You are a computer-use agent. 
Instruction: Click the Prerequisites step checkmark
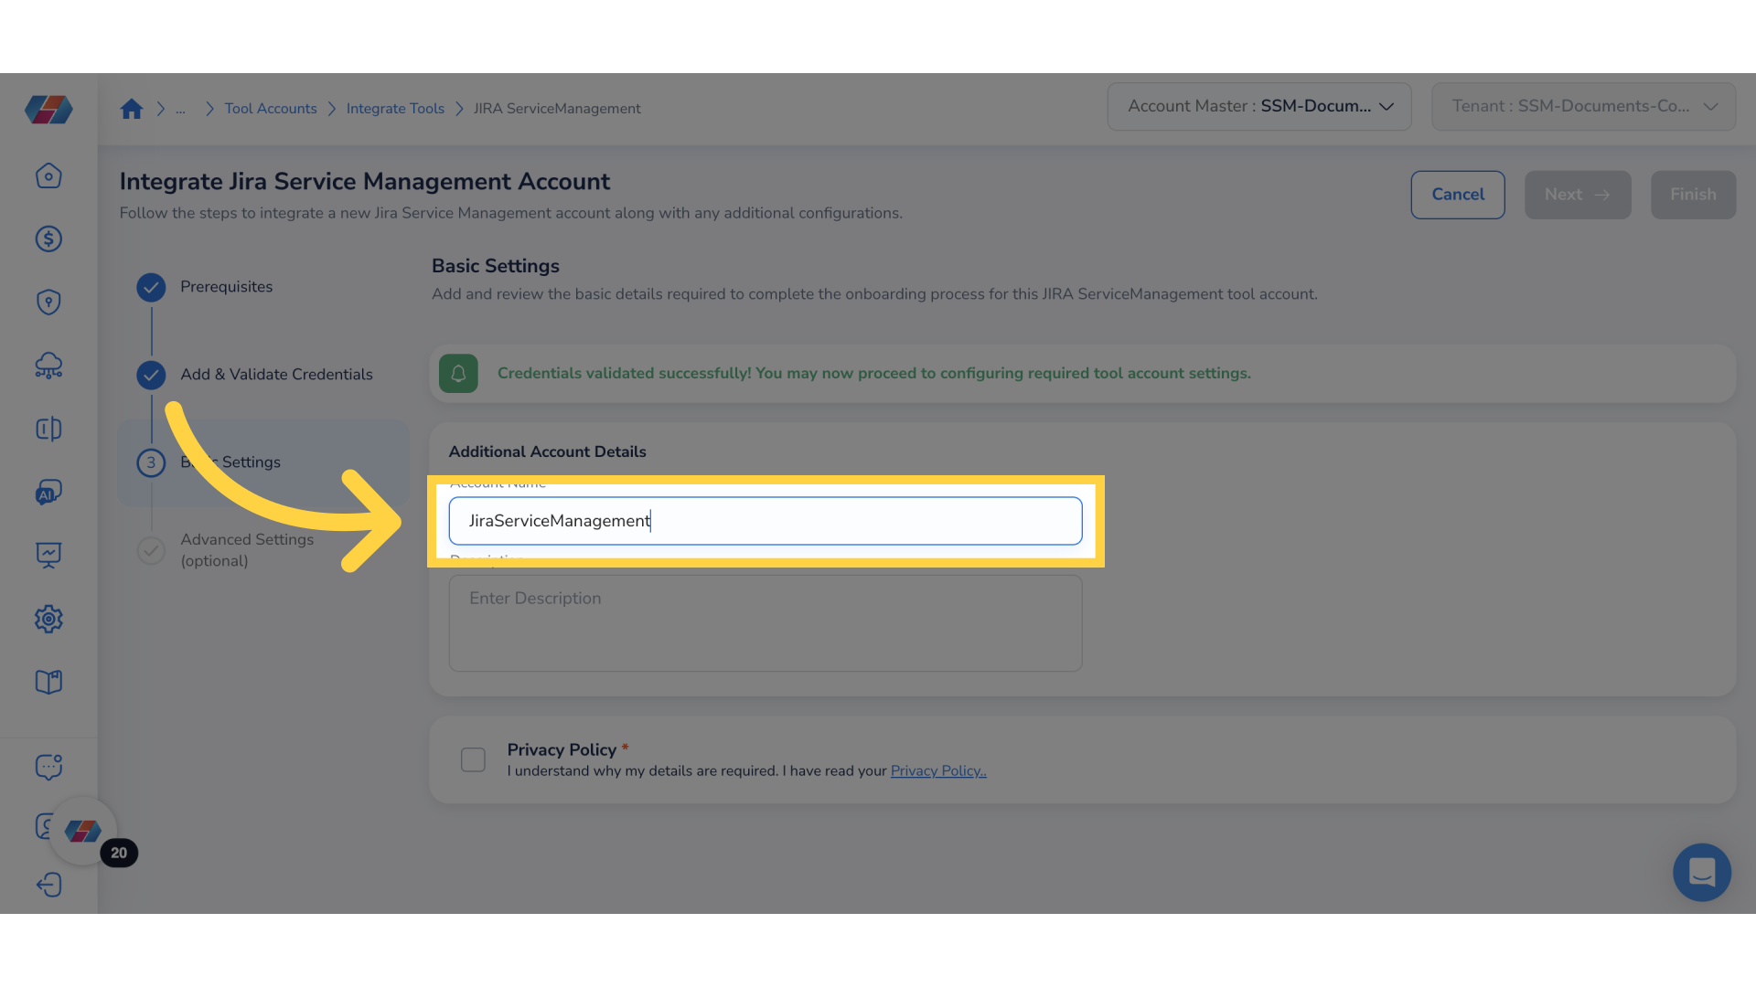151,287
